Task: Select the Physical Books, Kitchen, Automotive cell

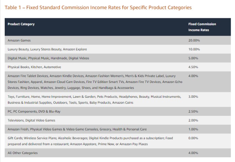Action: click(34, 67)
